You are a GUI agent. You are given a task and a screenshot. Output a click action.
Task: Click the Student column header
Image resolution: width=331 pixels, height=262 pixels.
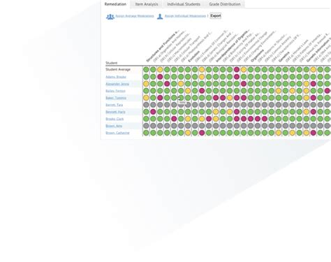pyautogui.click(x=111, y=63)
